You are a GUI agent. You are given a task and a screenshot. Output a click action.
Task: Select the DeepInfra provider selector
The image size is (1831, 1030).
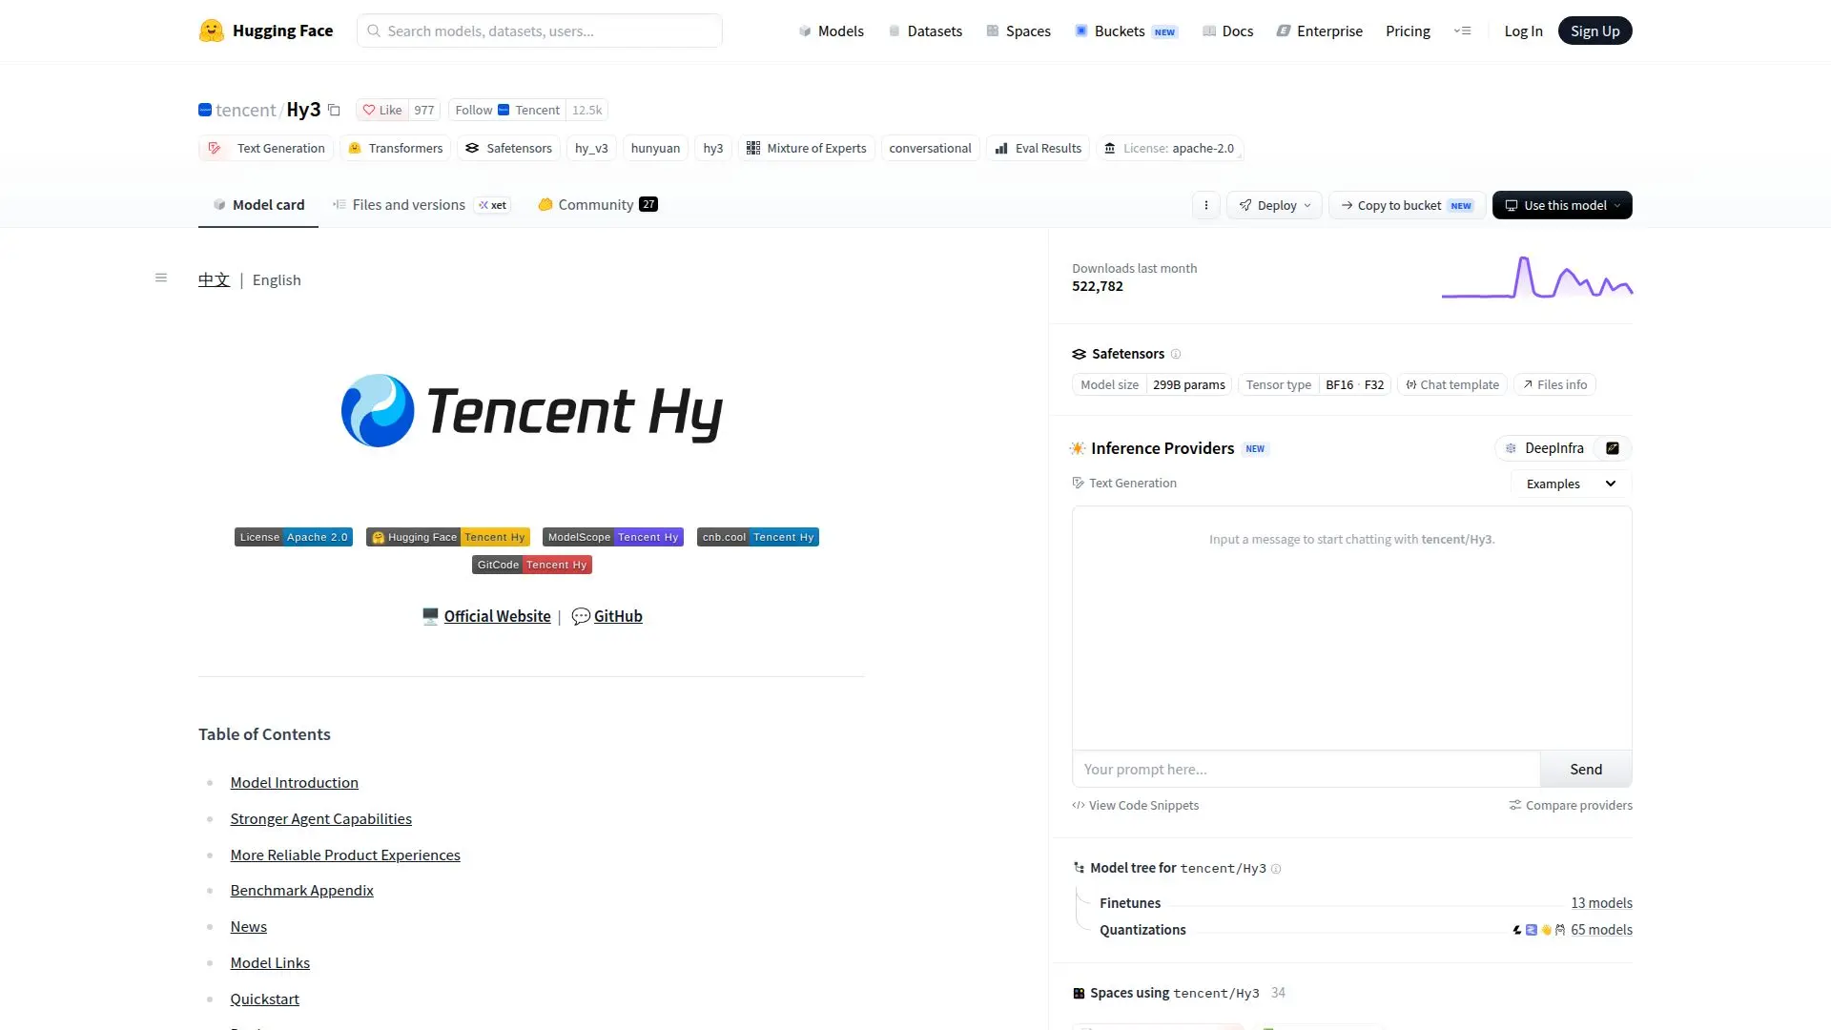pos(1545,448)
